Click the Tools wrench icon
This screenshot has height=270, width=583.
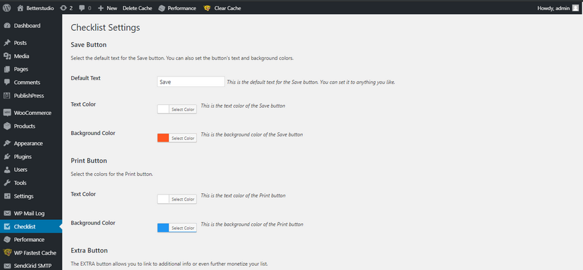click(x=7, y=183)
